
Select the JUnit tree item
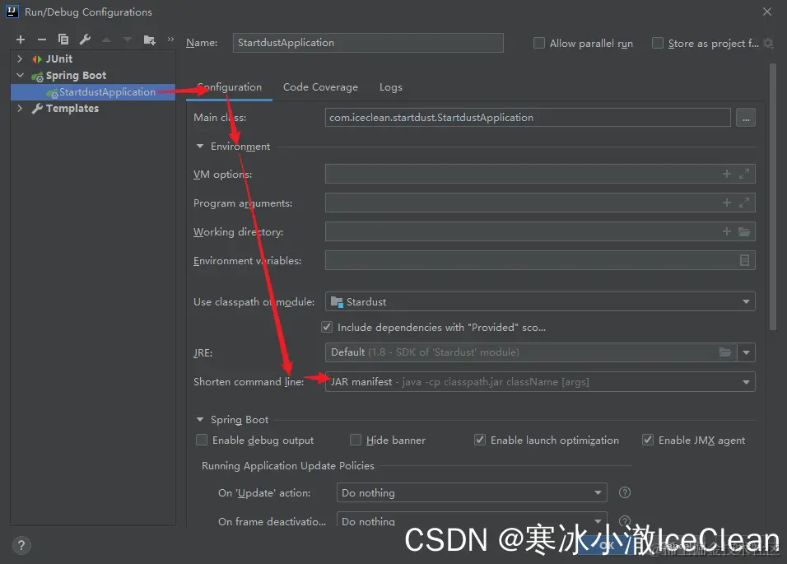click(58, 58)
